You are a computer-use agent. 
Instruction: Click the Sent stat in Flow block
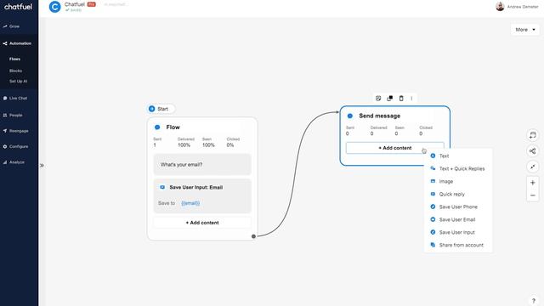[x=157, y=142]
